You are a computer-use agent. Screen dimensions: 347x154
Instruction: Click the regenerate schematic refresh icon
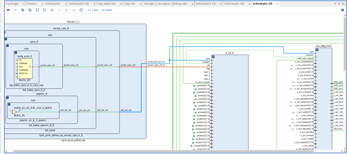[81, 10]
